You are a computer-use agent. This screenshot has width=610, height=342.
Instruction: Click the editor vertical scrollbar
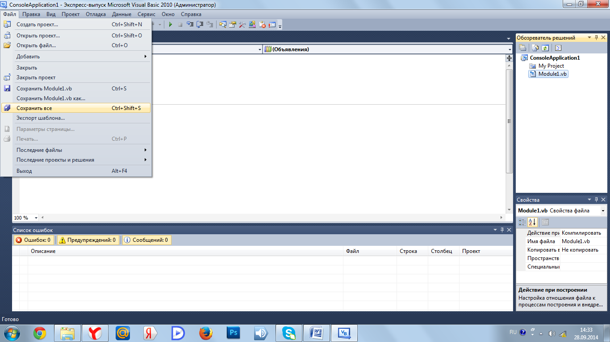[509, 121]
